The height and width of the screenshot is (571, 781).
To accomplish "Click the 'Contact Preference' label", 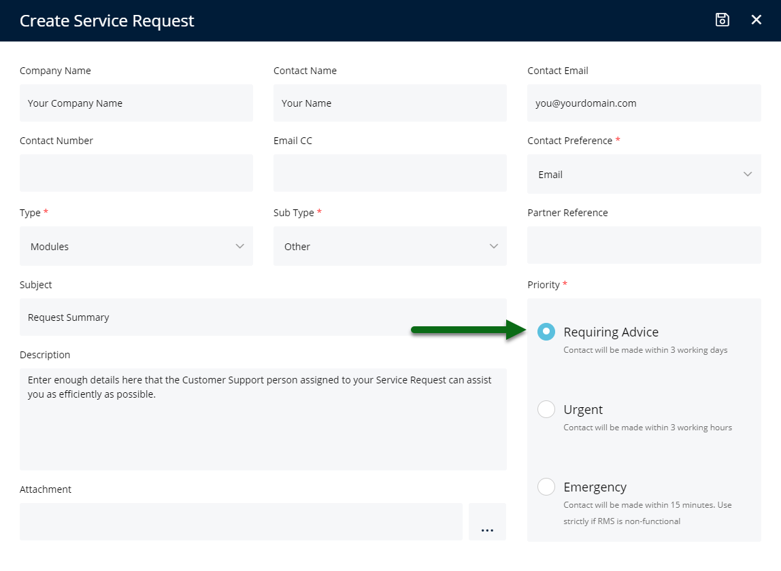I will [570, 141].
